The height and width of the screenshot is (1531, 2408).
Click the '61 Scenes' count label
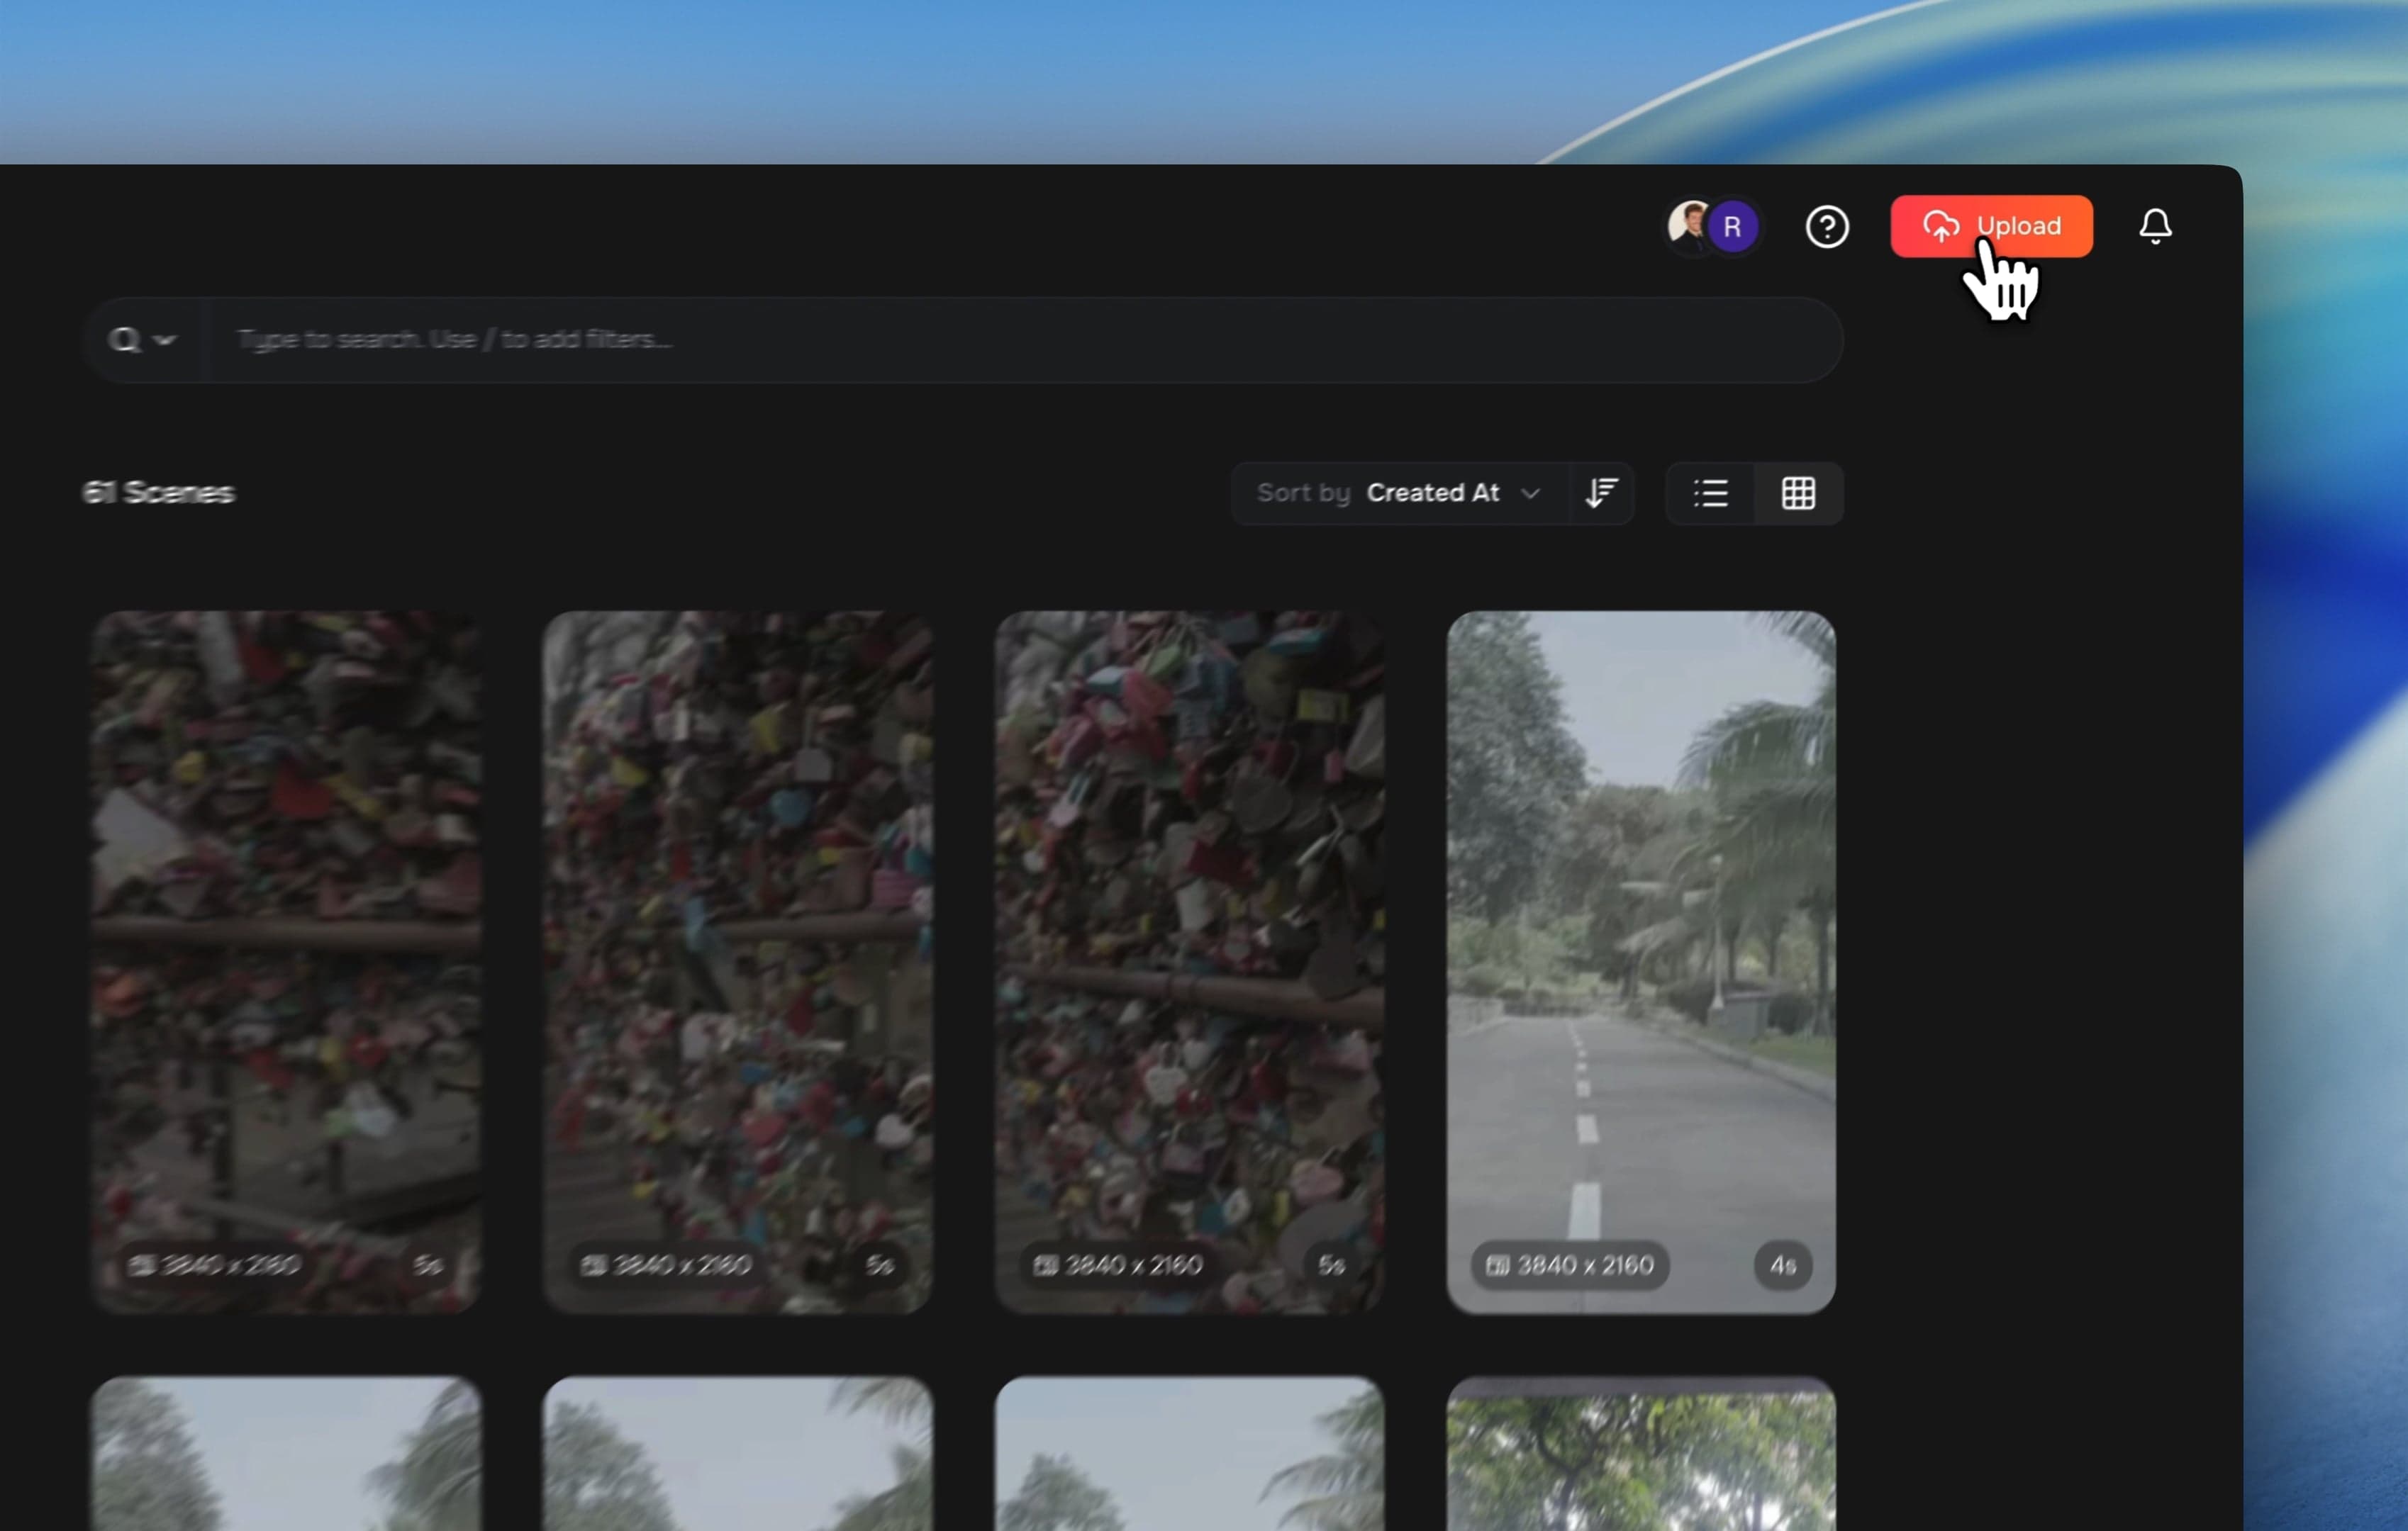pyautogui.click(x=158, y=493)
